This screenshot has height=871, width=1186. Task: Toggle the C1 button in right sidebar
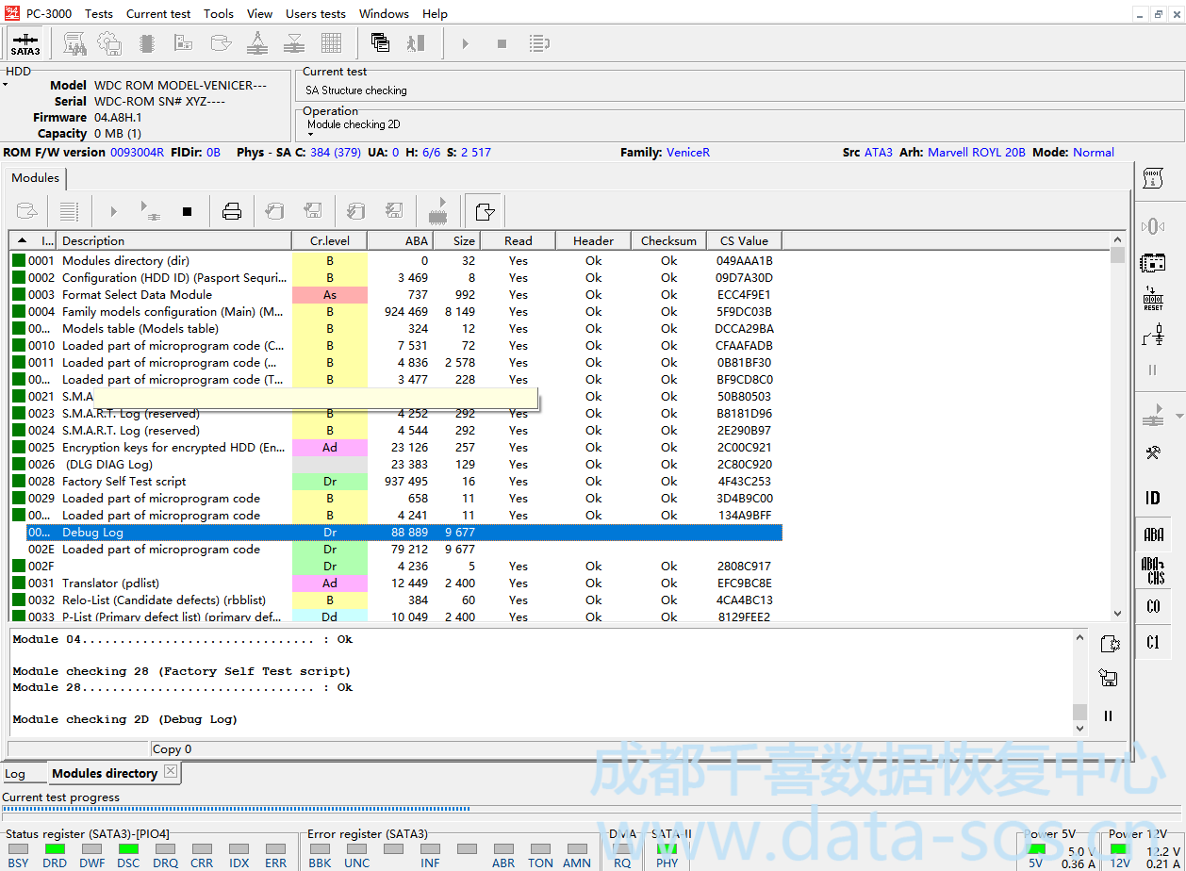[1153, 642]
